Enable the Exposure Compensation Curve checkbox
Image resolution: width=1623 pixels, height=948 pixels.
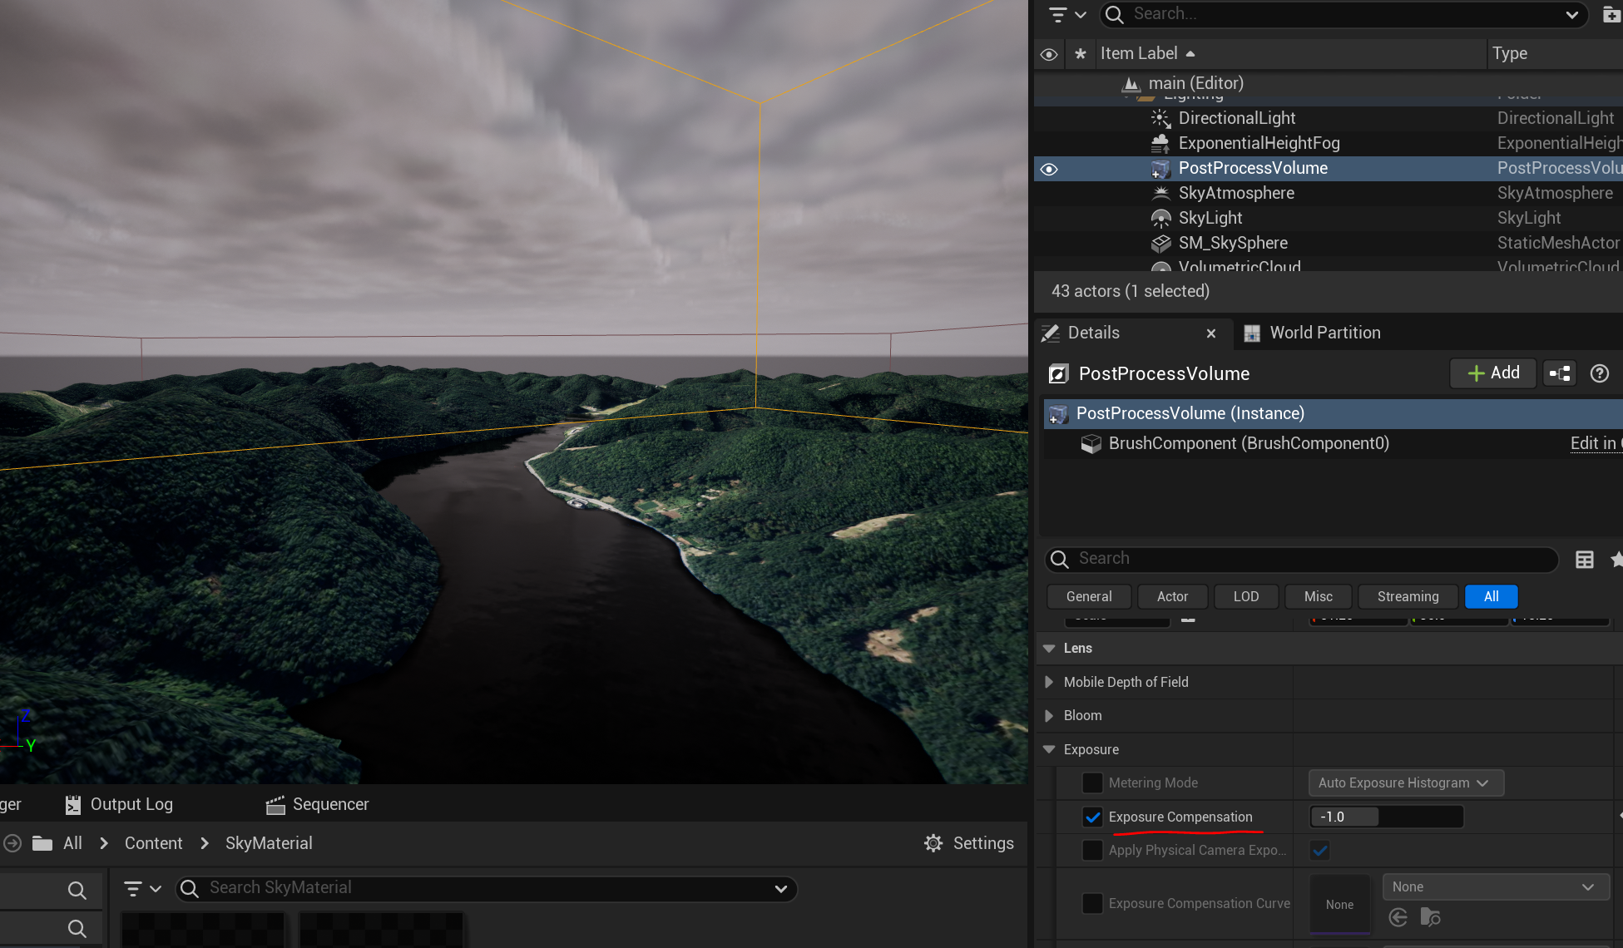click(1092, 903)
